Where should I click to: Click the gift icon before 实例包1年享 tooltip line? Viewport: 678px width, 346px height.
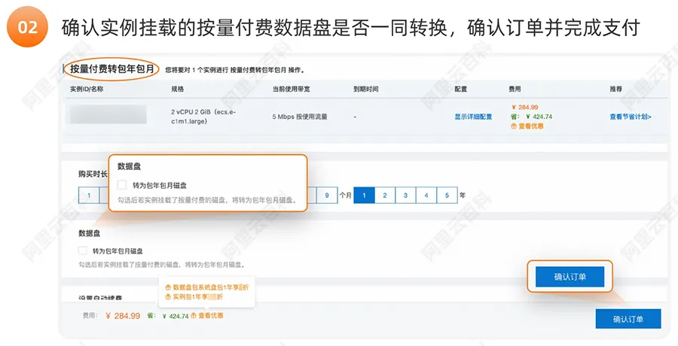(x=168, y=297)
